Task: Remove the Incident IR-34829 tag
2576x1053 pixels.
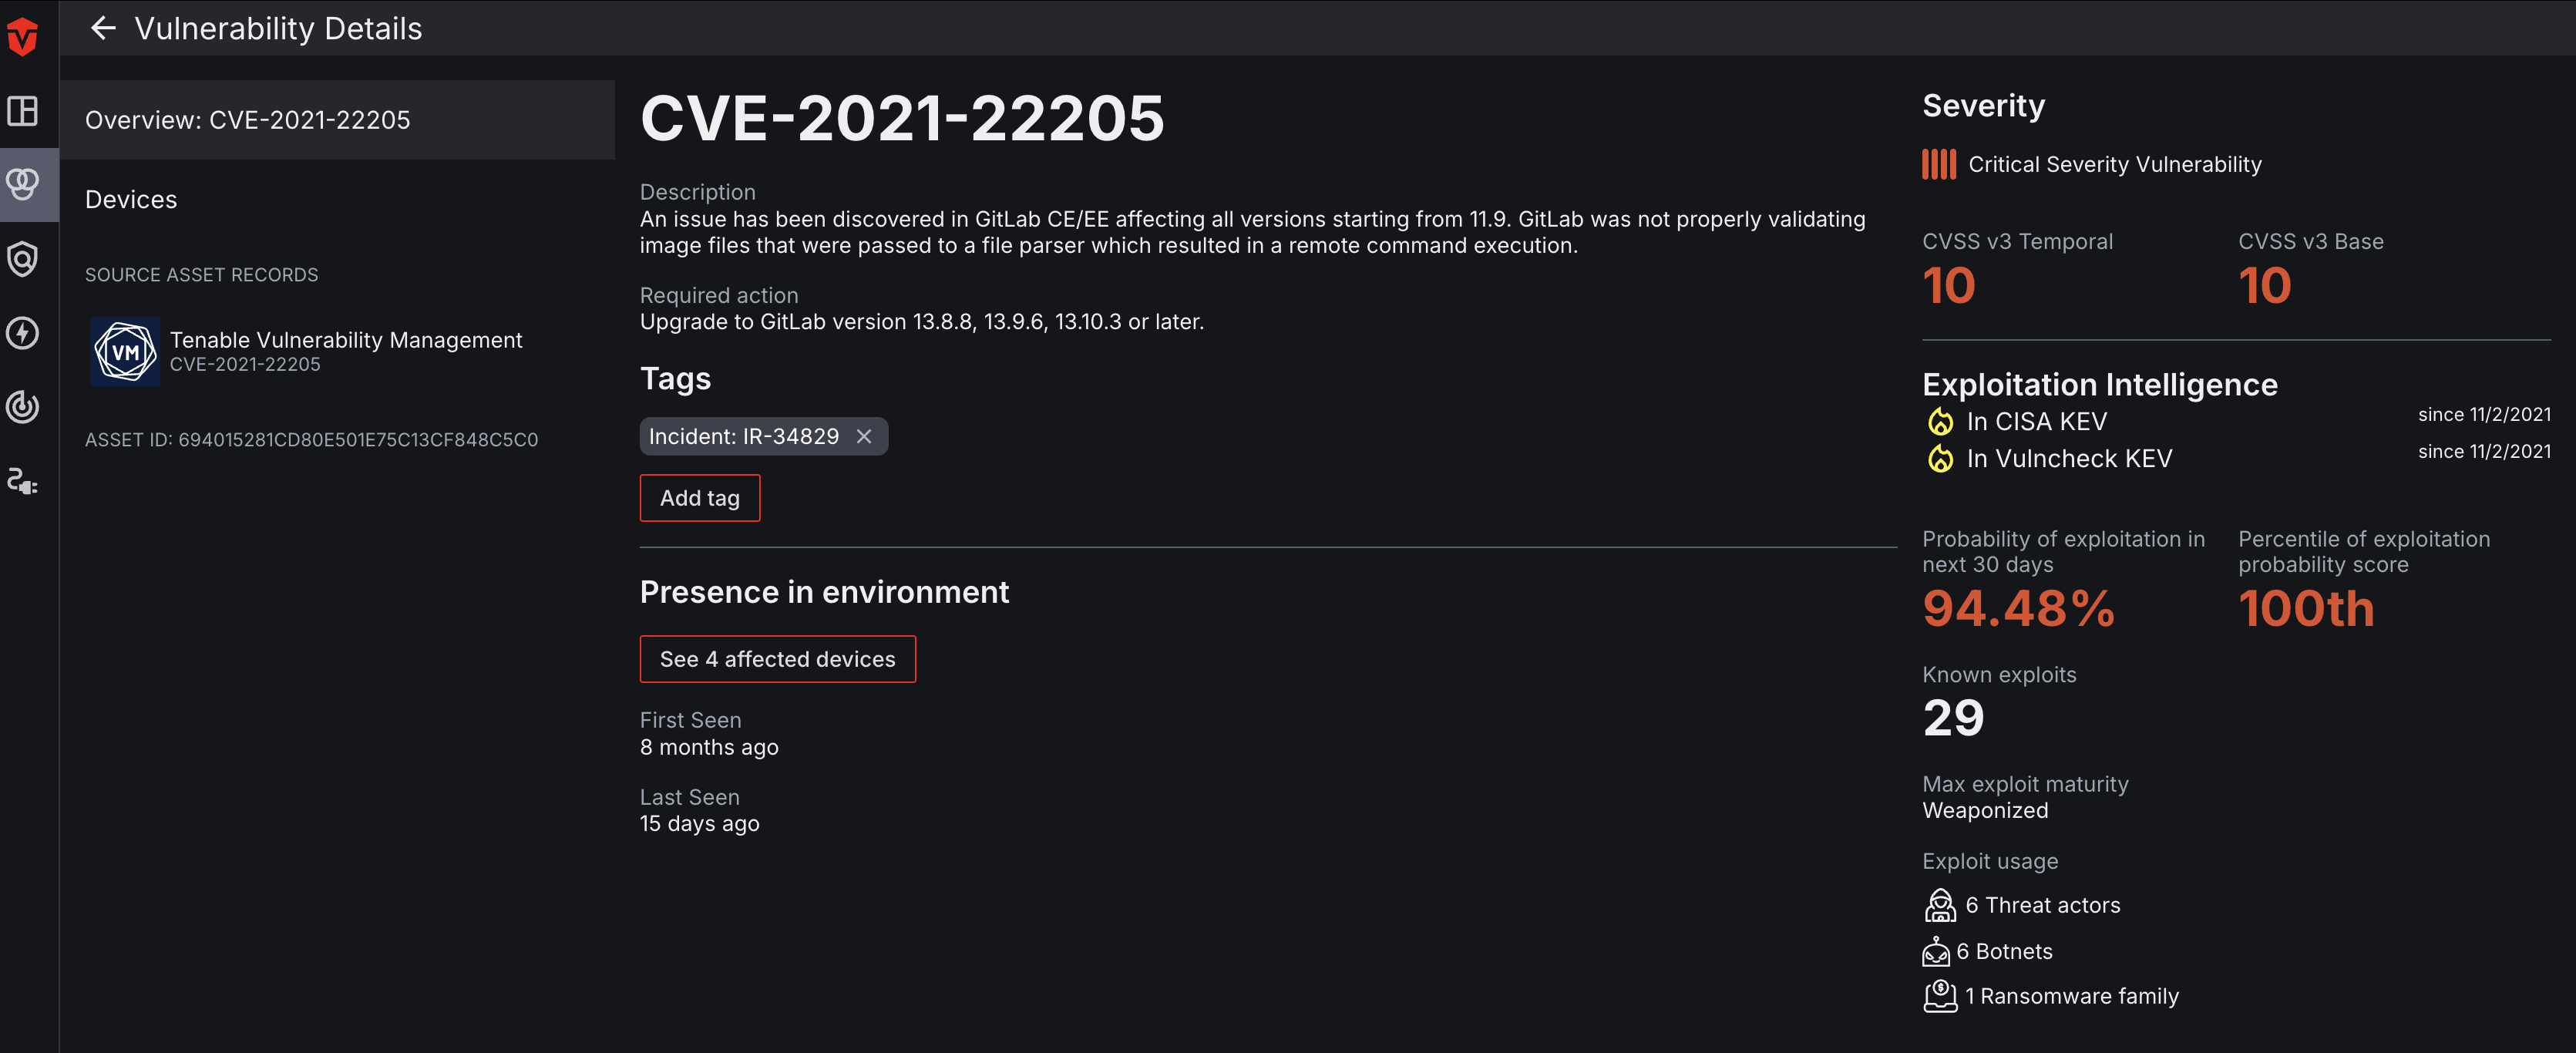Action: 863,436
